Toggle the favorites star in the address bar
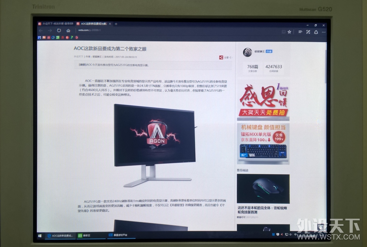This screenshot has width=367, height=247. click(x=290, y=32)
